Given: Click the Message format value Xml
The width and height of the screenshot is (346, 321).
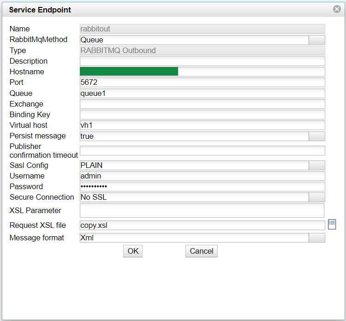Looking at the screenshot, I should (194, 238).
